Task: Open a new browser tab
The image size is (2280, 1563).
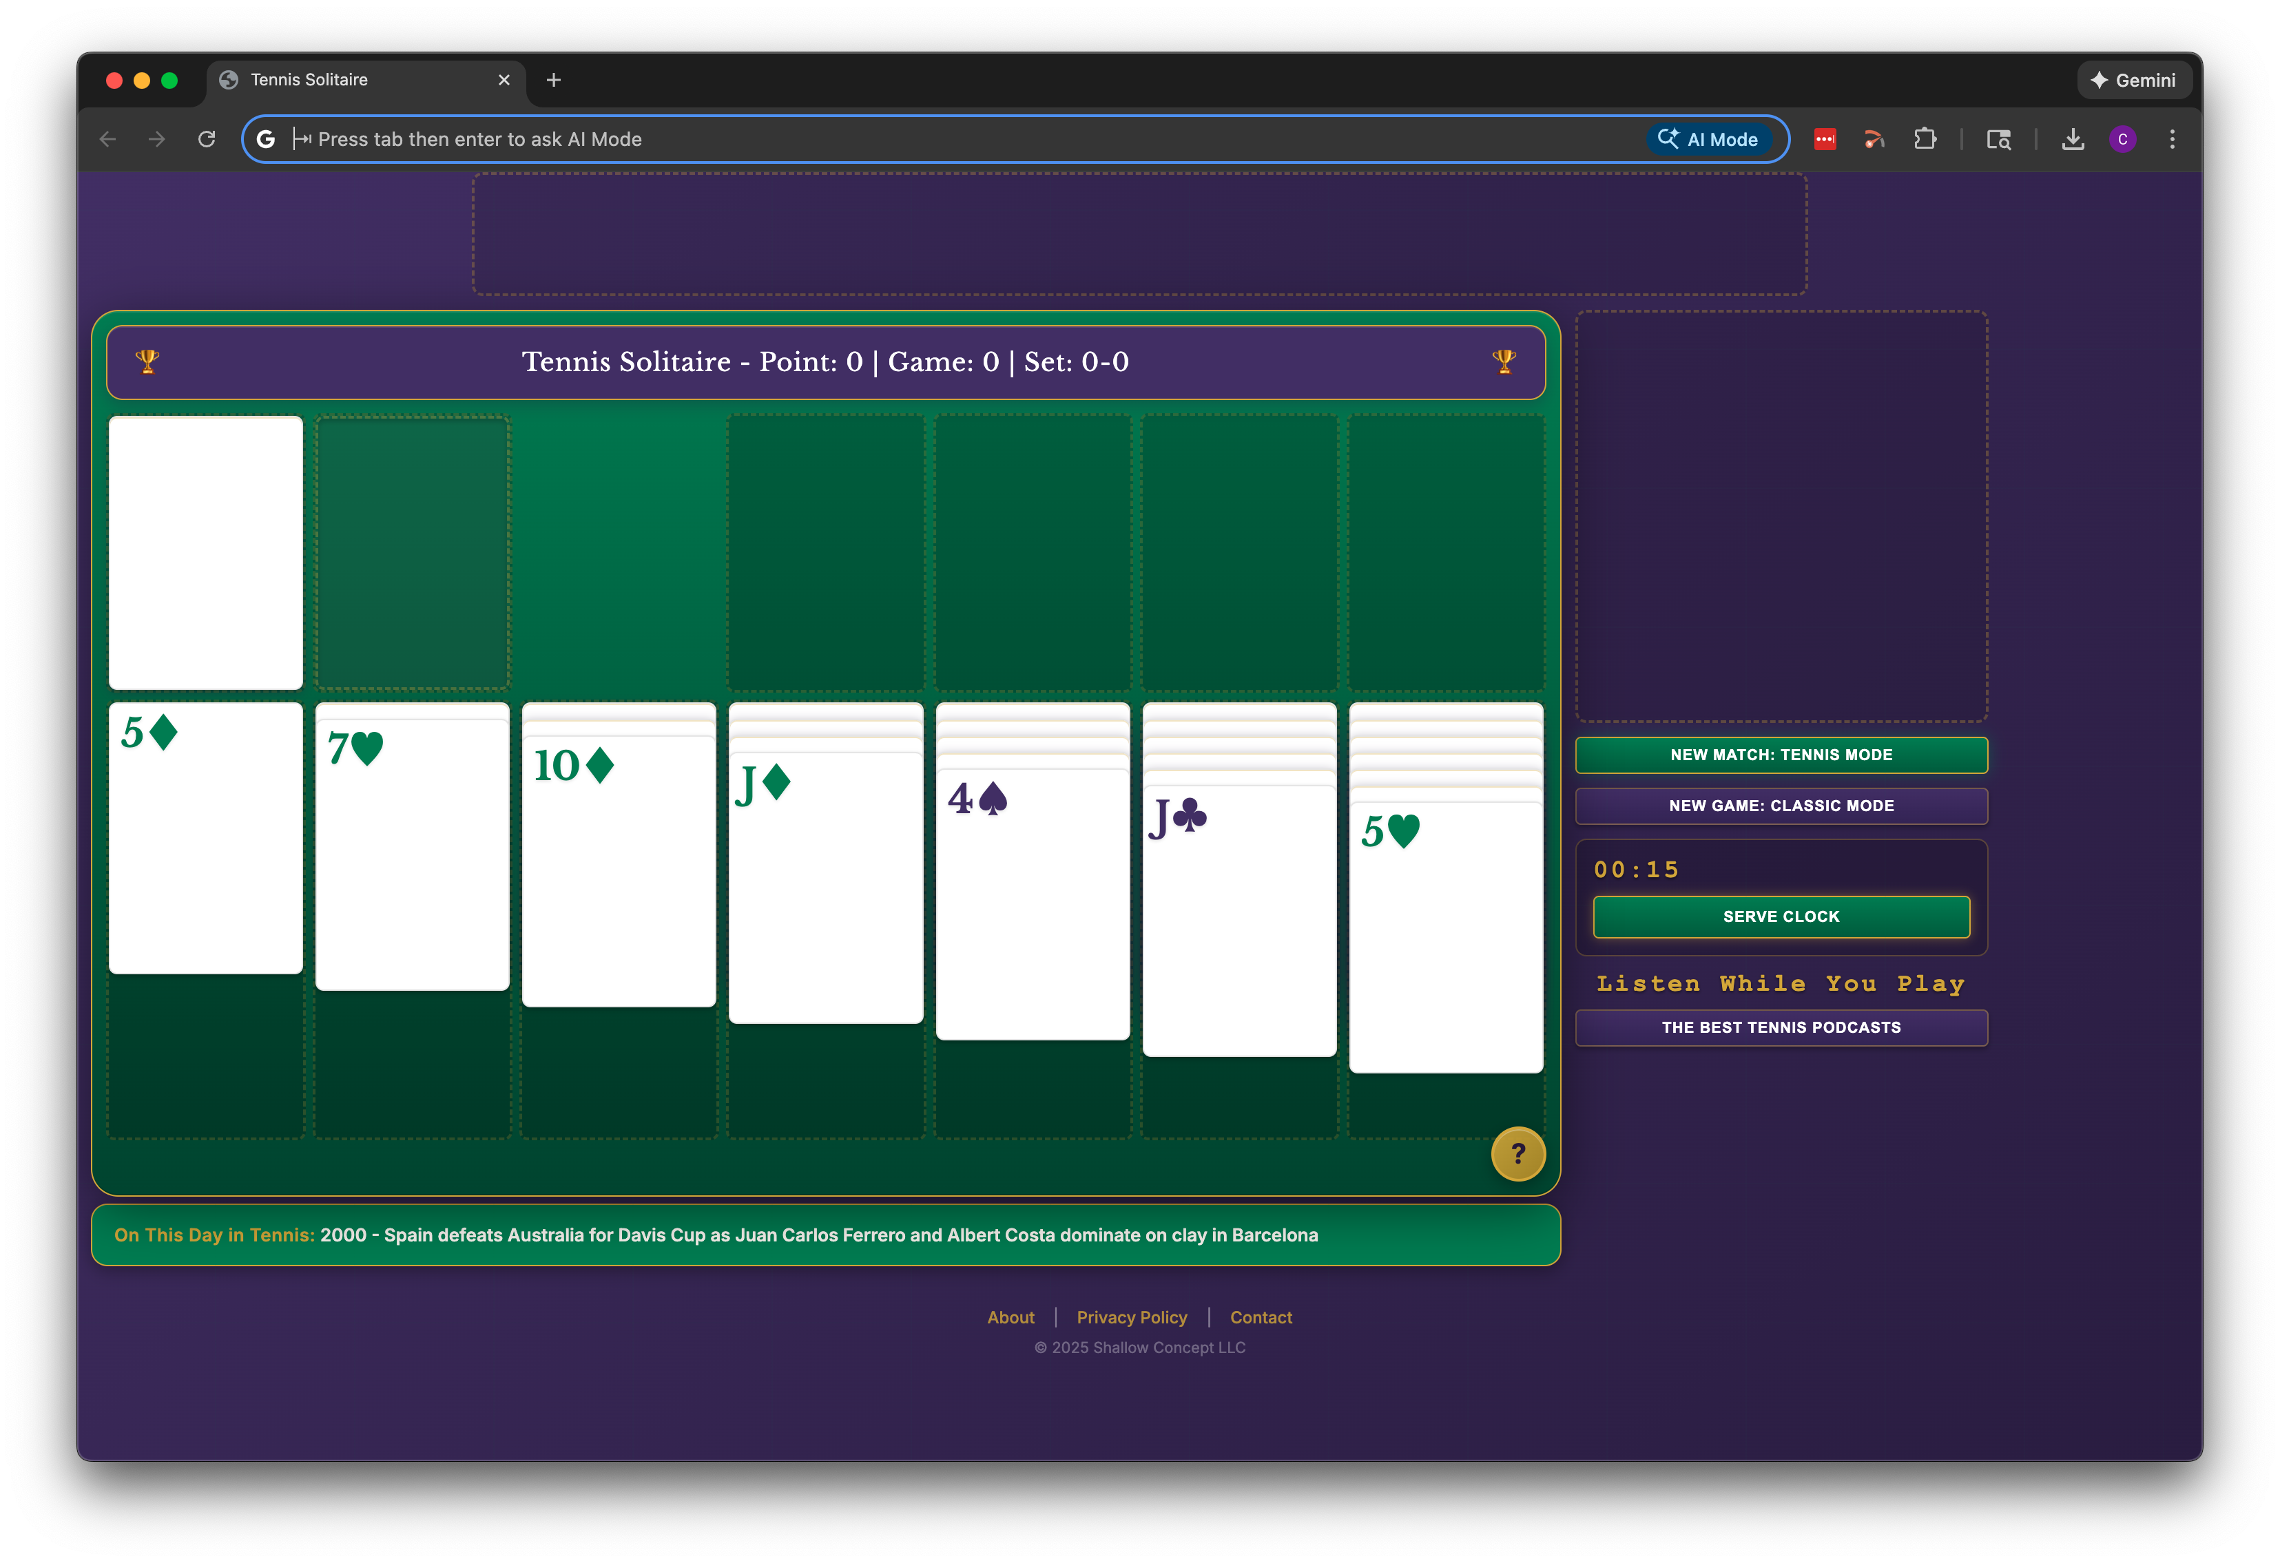Action: 553,79
